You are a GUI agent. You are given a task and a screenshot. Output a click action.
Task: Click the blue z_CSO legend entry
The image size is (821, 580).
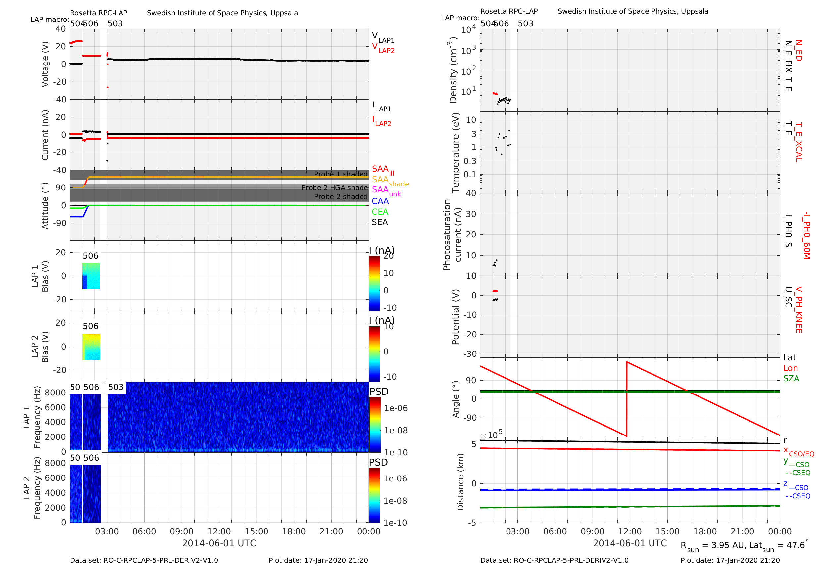pyautogui.click(x=796, y=485)
